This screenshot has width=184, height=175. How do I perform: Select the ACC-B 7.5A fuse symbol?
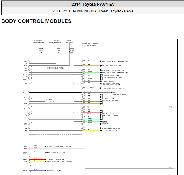[38, 50]
